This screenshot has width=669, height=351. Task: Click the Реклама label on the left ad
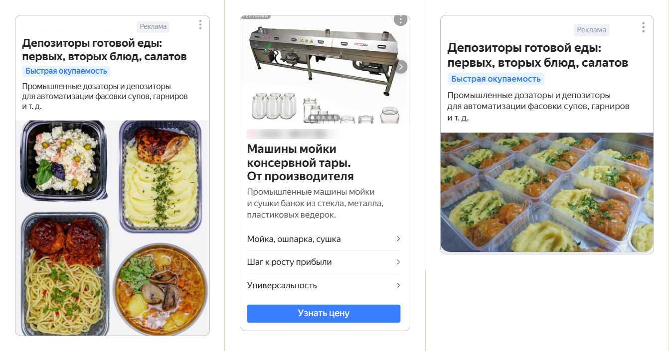pos(153,26)
